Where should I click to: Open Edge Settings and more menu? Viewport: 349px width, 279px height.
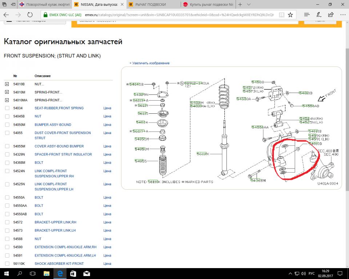[343, 15]
